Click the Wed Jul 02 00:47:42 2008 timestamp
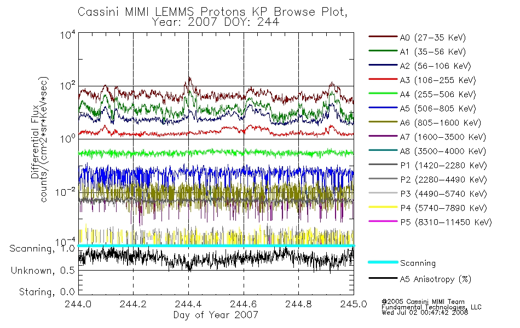The image size is (520, 328). click(425, 313)
